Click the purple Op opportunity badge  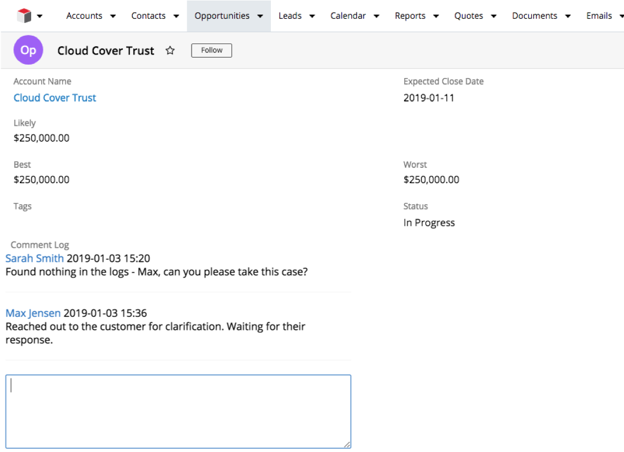pyautogui.click(x=28, y=50)
